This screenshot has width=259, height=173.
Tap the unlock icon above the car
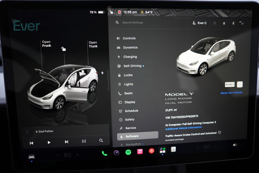coord(63,49)
